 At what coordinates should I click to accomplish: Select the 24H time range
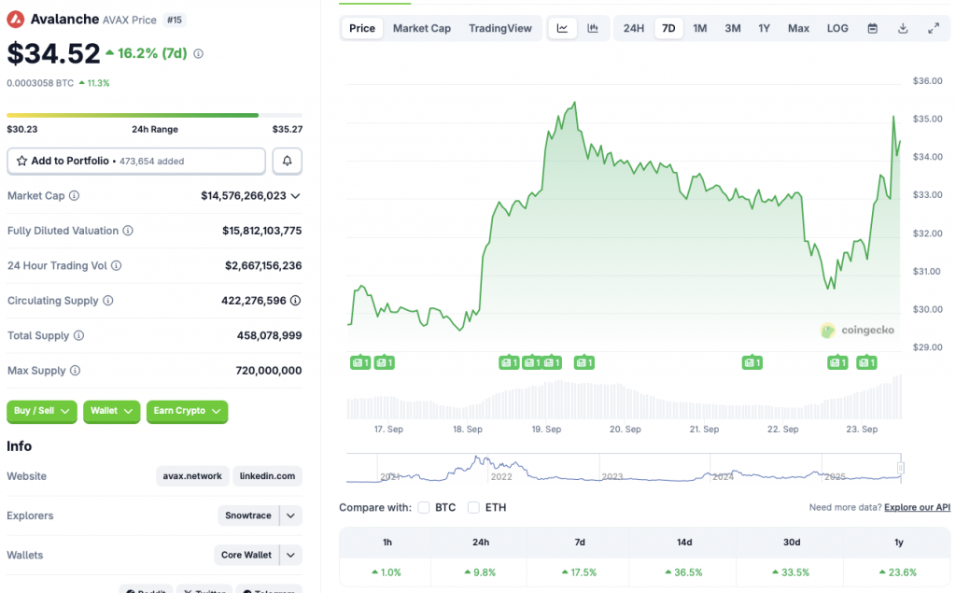click(634, 28)
